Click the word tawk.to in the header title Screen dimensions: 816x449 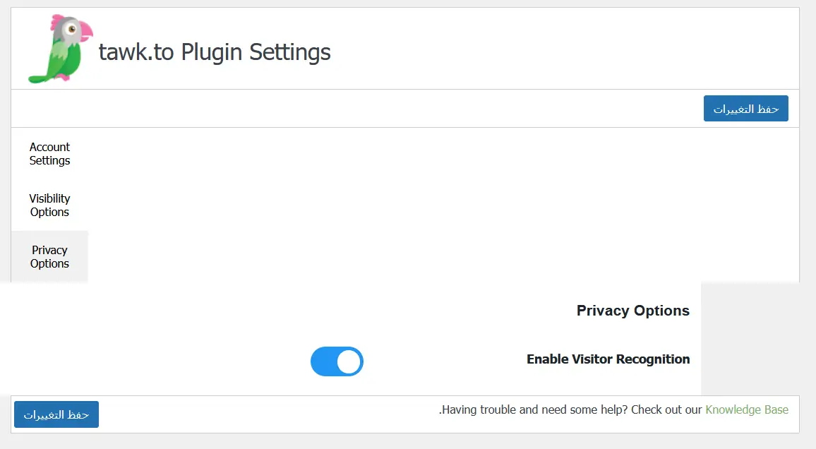tap(136, 52)
